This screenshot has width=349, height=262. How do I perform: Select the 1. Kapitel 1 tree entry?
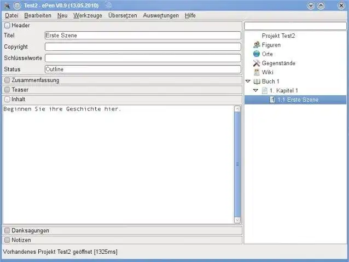(x=284, y=90)
